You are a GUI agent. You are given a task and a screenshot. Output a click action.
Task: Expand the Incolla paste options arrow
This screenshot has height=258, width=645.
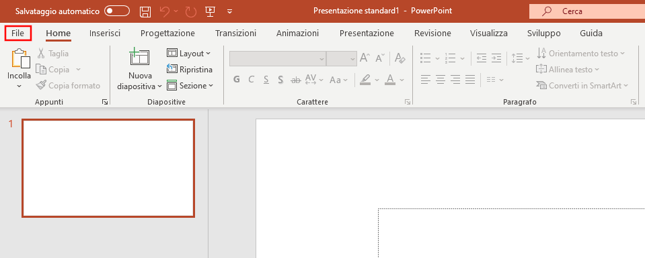pos(19,86)
